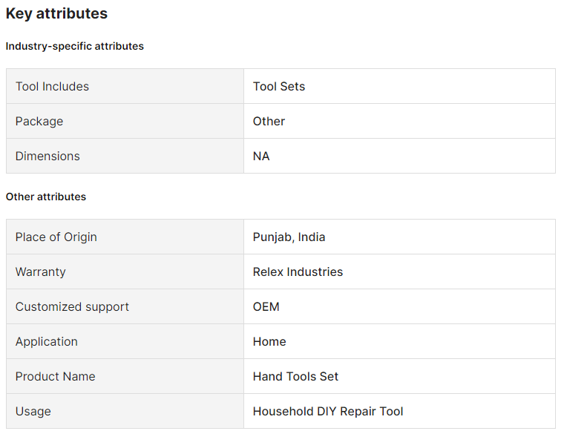This screenshot has width=564, height=431.
Task: Click the NA dimensions value
Action: [x=261, y=156]
